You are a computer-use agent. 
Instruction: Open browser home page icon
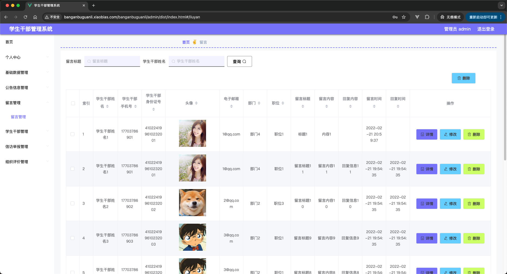35,17
